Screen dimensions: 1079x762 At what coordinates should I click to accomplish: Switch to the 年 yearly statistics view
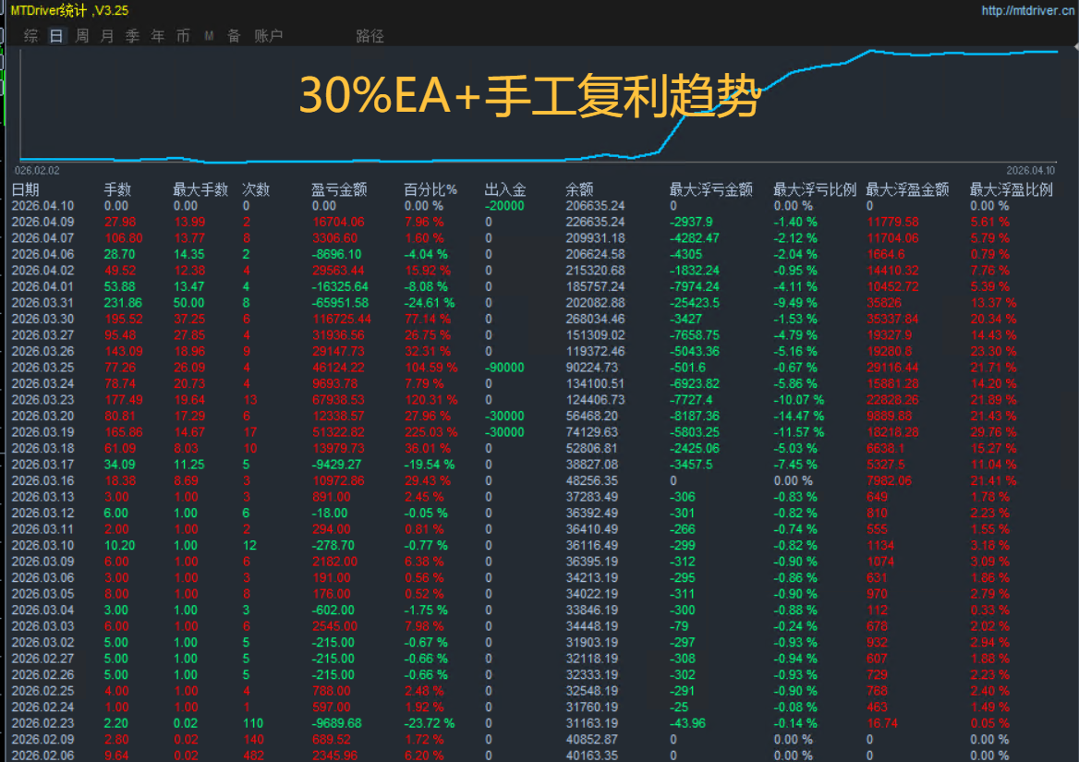click(156, 35)
